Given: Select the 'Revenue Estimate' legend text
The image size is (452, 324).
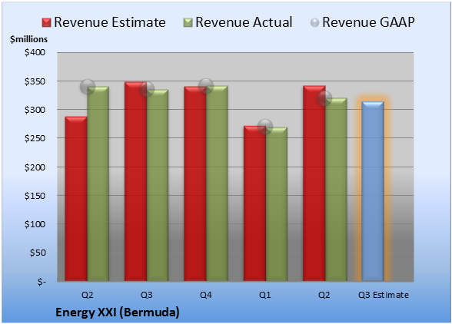Looking at the screenshot, I should (x=110, y=22).
